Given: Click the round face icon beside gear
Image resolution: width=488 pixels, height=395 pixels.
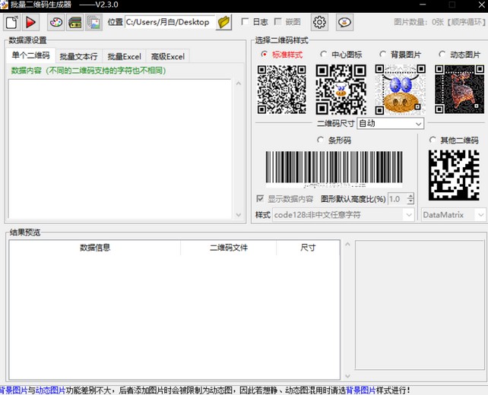Looking at the screenshot, I should pyautogui.click(x=344, y=22).
